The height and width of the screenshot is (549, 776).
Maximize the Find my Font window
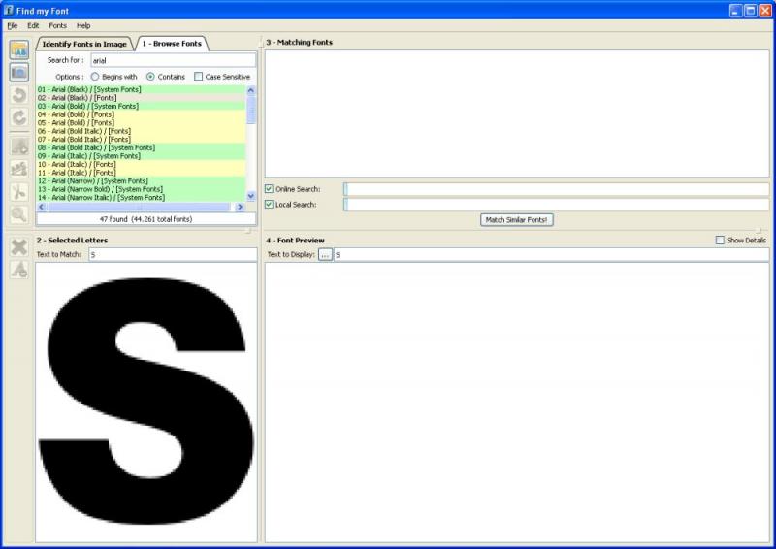pos(750,11)
